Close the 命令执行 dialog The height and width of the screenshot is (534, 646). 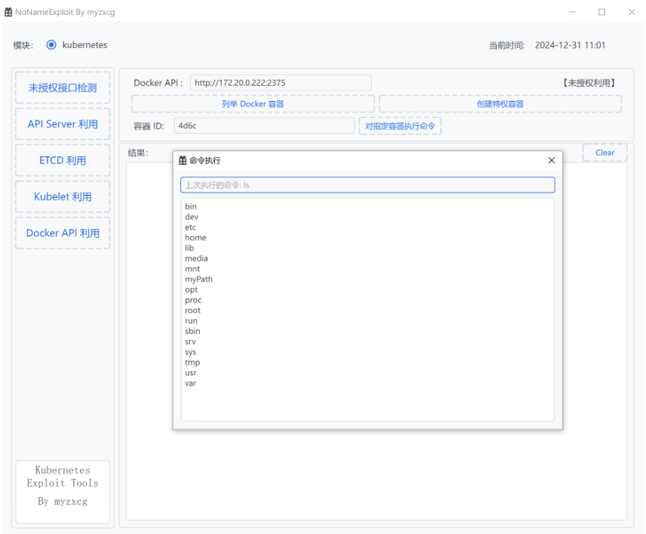(551, 160)
